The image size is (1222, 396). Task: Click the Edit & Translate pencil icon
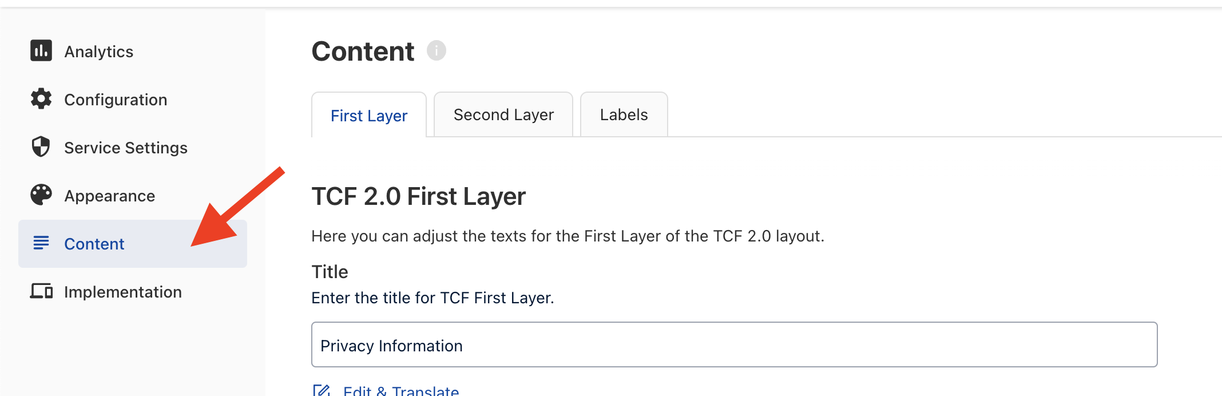coord(322,391)
